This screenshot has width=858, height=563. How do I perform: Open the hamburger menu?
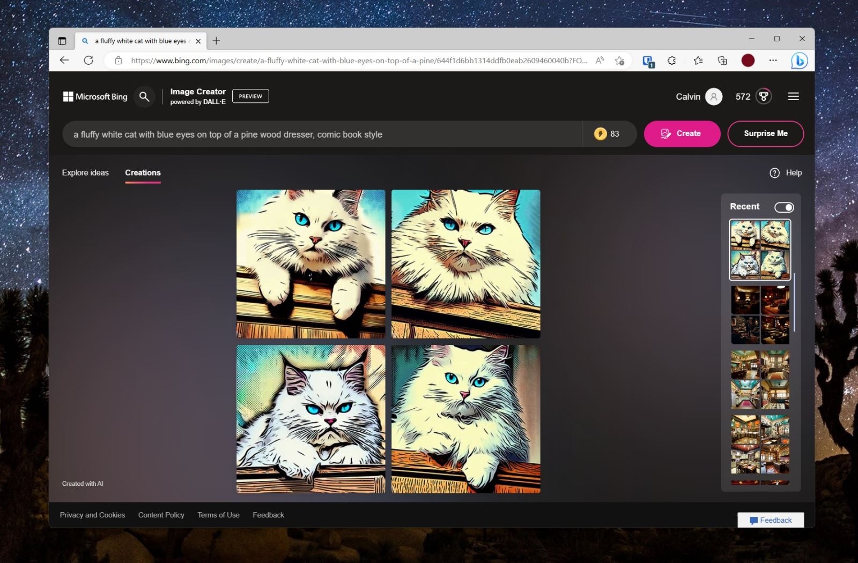pyautogui.click(x=793, y=96)
